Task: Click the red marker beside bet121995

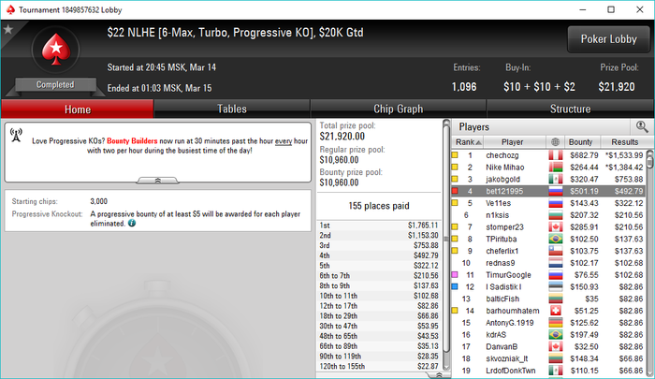Action: click(455, 191)
